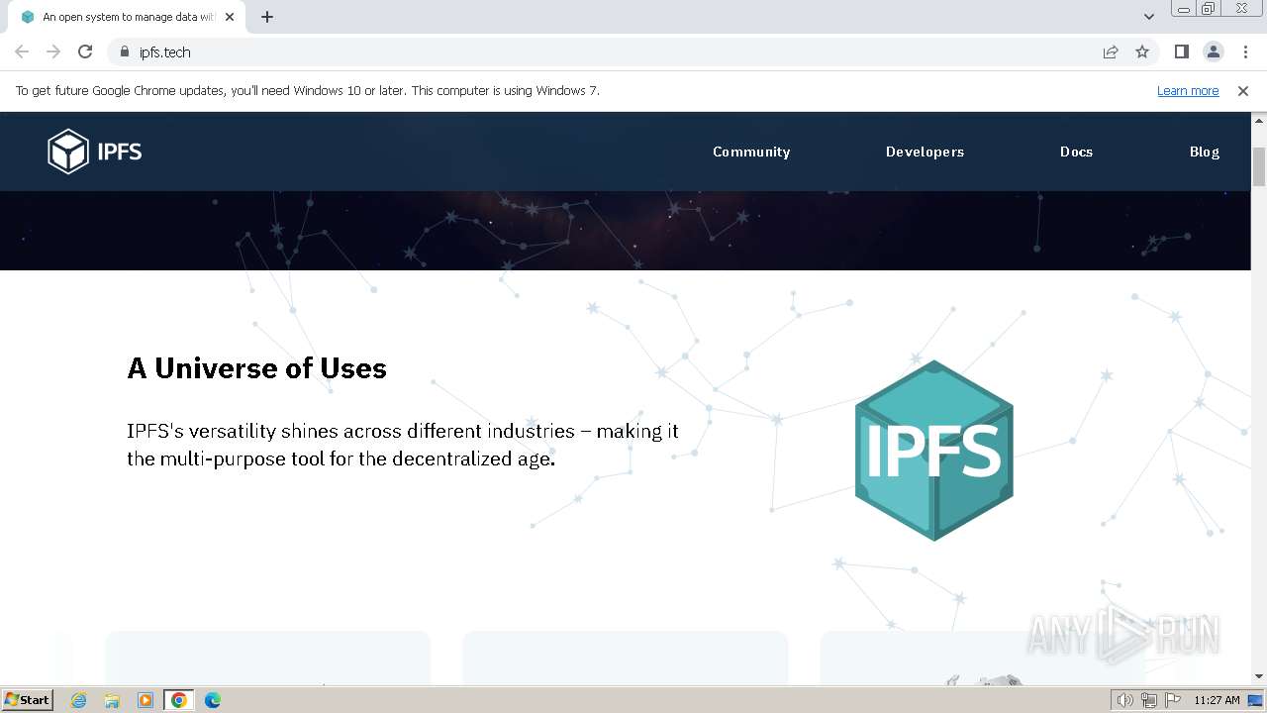Bookmark this page with the star icon

tap(1142, 51)
